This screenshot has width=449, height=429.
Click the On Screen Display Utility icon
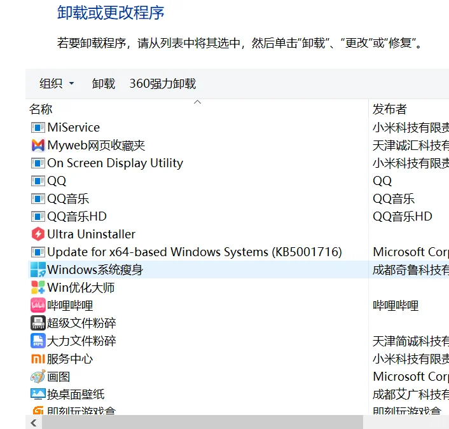tap(38, 163)
